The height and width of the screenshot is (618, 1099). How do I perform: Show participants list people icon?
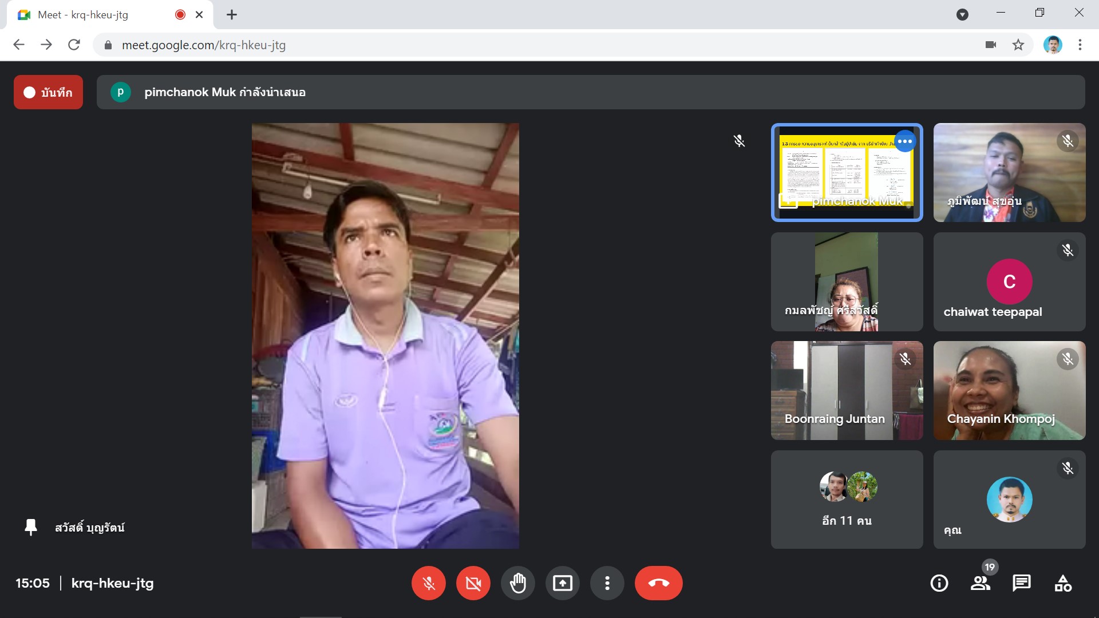click(x=980, y=583)
